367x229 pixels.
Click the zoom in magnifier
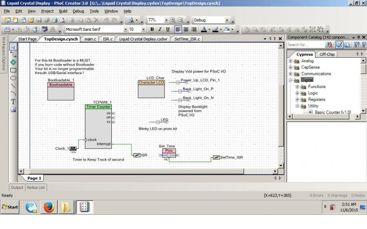pyautogui.click(x=173, y=20)
